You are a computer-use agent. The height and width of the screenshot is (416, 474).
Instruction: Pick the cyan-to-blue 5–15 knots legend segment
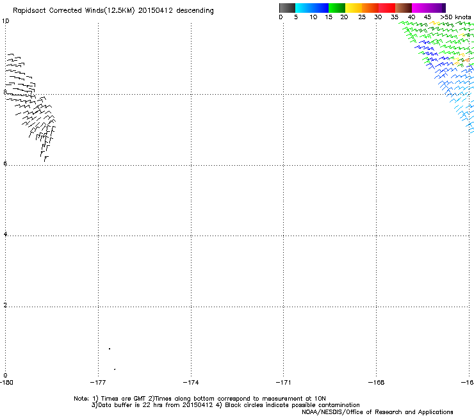click(312, 8)
